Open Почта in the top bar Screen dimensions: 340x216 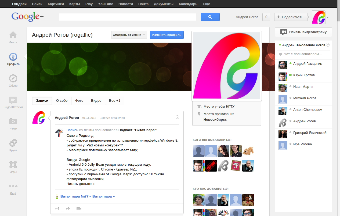143,4
